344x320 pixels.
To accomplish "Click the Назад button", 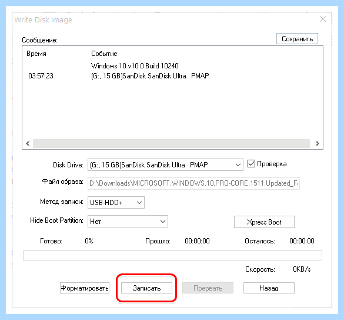I will coord(269,288).
